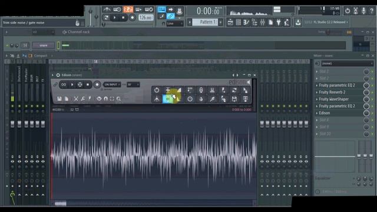Image resolution: width=377 pixels, height=212 pixels.
Task: Click the main transport stop button
Action: 123,17
